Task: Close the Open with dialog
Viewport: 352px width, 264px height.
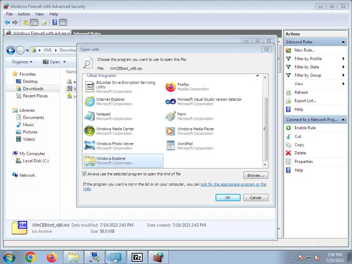Action: 266,49
